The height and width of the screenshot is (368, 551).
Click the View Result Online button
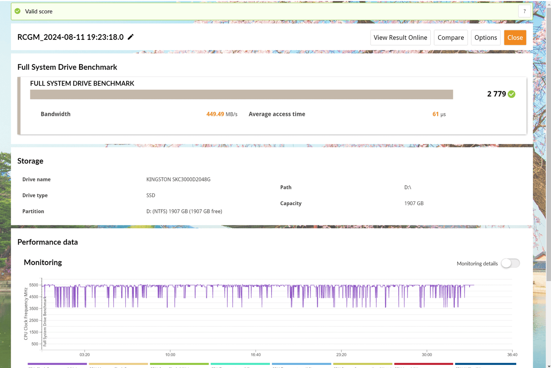(x=400, y=38)
